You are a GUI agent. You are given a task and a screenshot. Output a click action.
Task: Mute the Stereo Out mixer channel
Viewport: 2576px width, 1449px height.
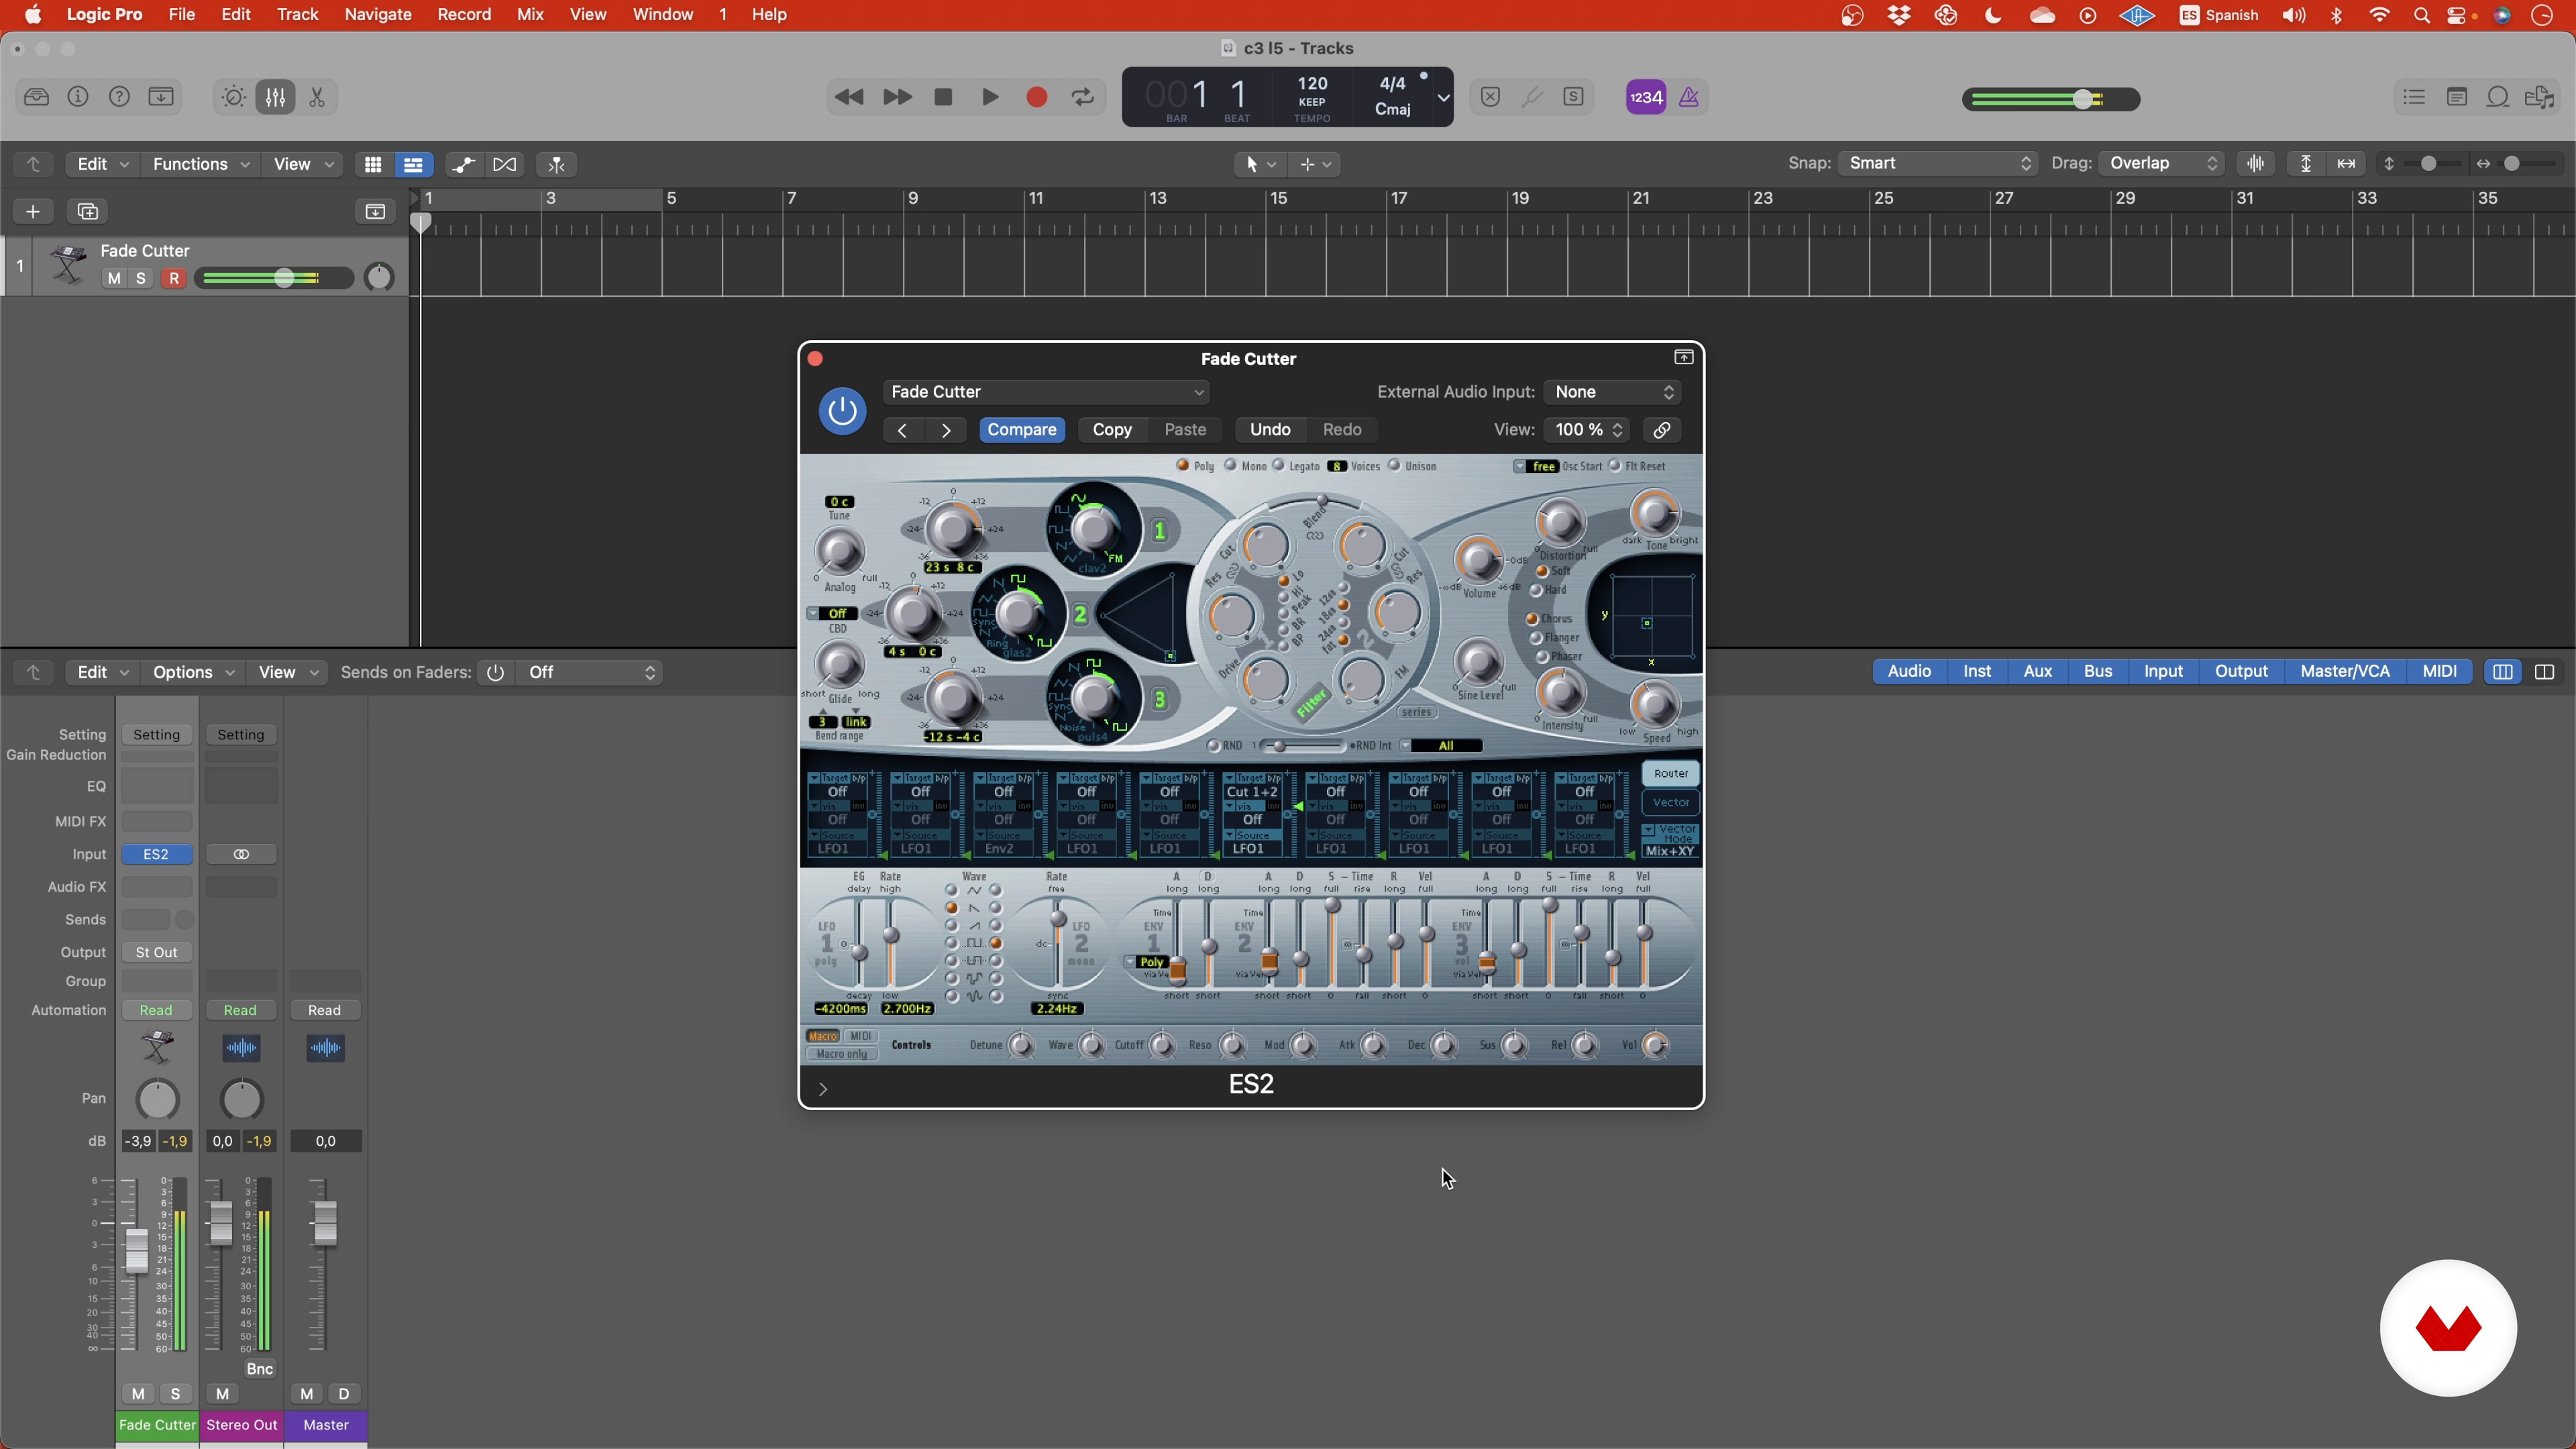pyautogui.click(x=222, y=1393)
